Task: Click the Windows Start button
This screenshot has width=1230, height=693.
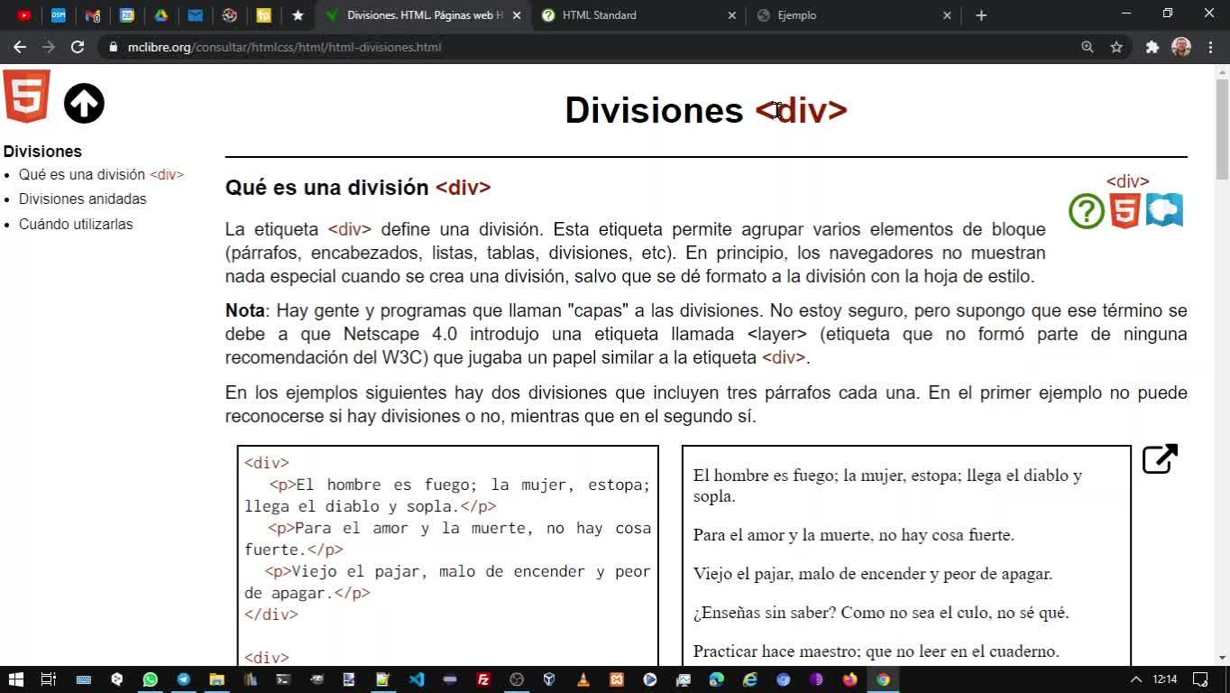Action: pyautogui.click(x=15, y=679)
